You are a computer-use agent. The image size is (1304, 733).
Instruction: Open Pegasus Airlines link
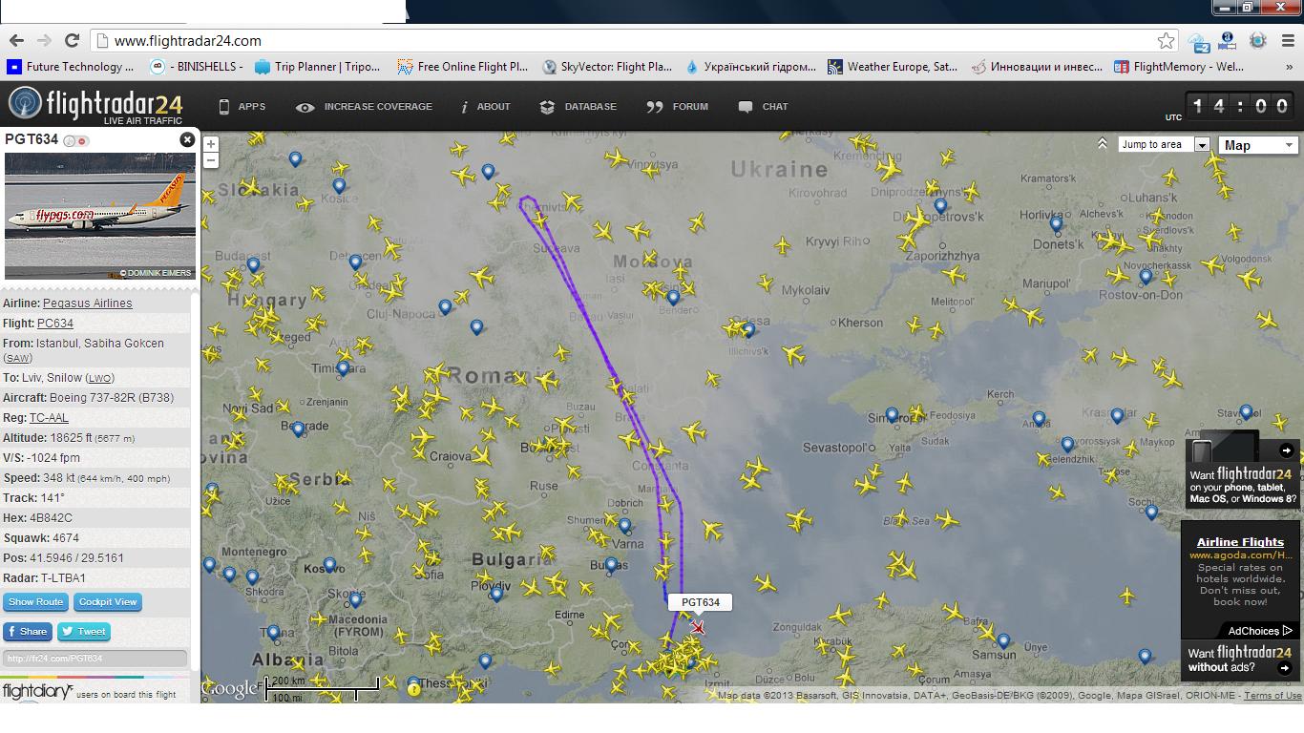click(x=88, y=304)
